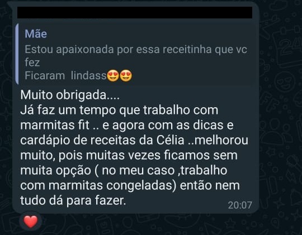Select the phrase "marmitas fit" in the message

(x=55, y=125)
